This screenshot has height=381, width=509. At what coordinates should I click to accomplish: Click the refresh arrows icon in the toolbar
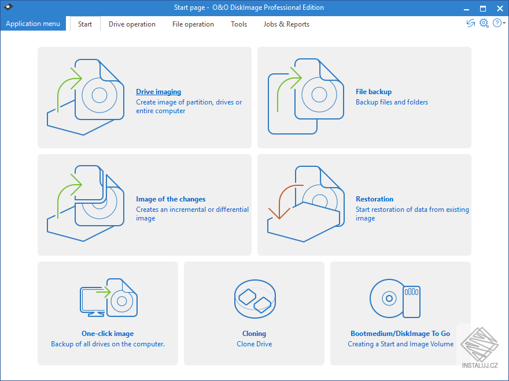point(470,23)
